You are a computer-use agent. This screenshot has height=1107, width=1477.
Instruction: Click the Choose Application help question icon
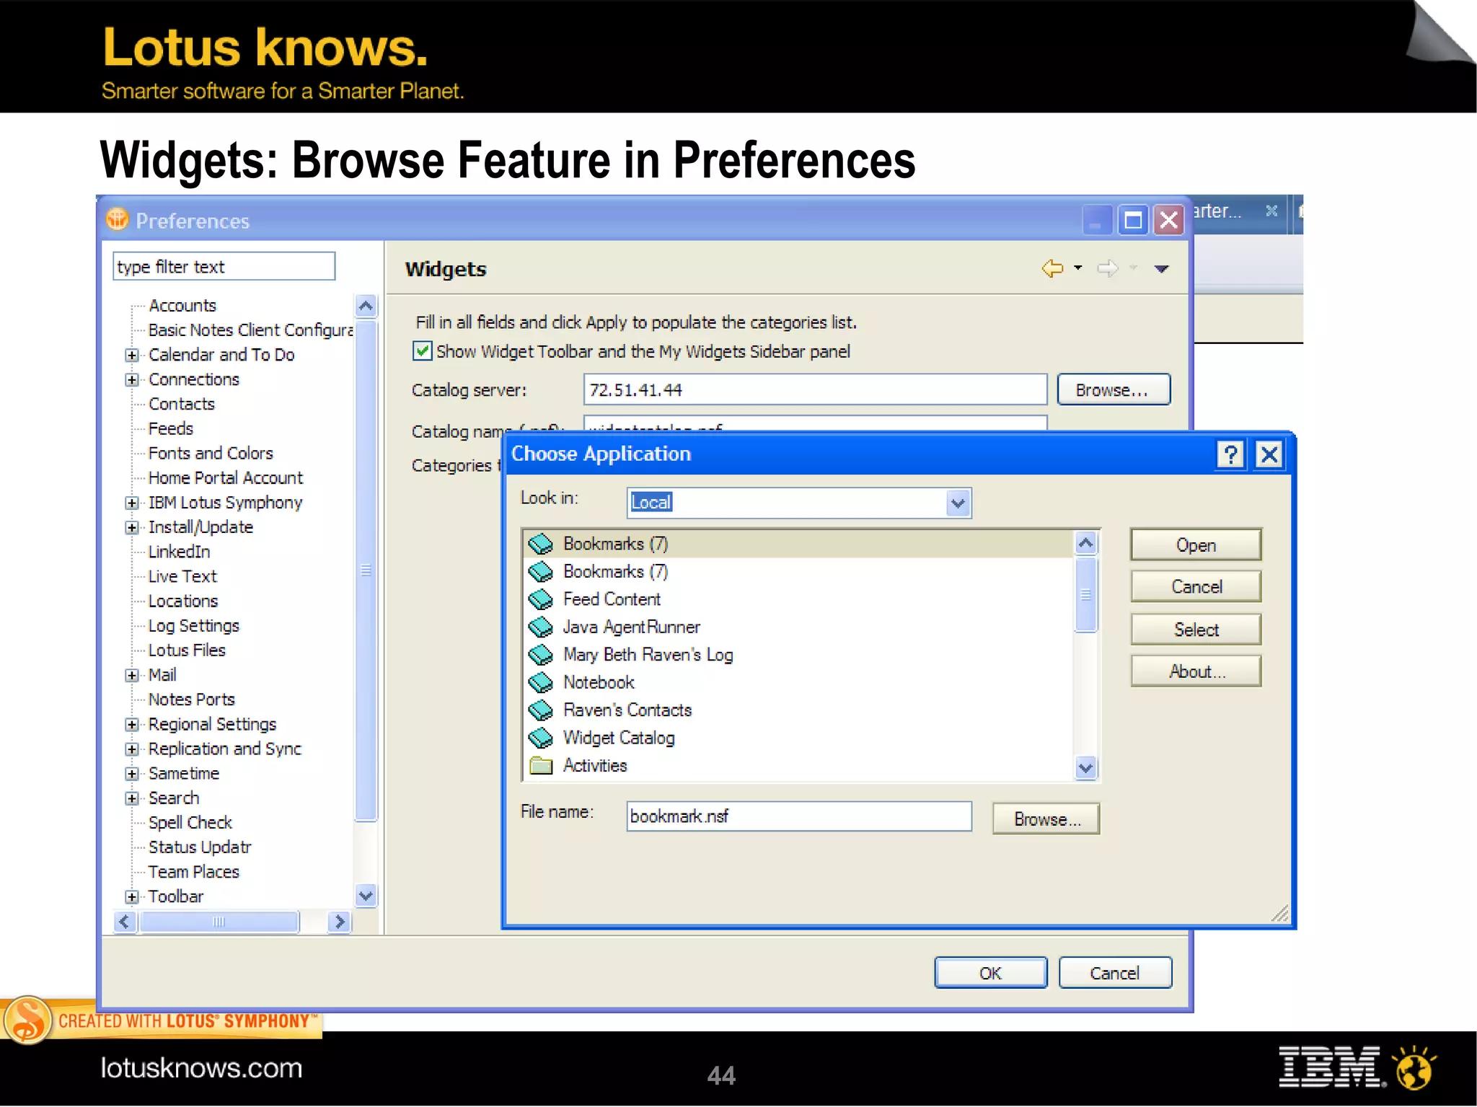coord(1230,454)
